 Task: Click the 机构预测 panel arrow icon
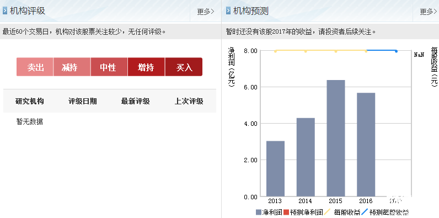[x=228, y=11]
